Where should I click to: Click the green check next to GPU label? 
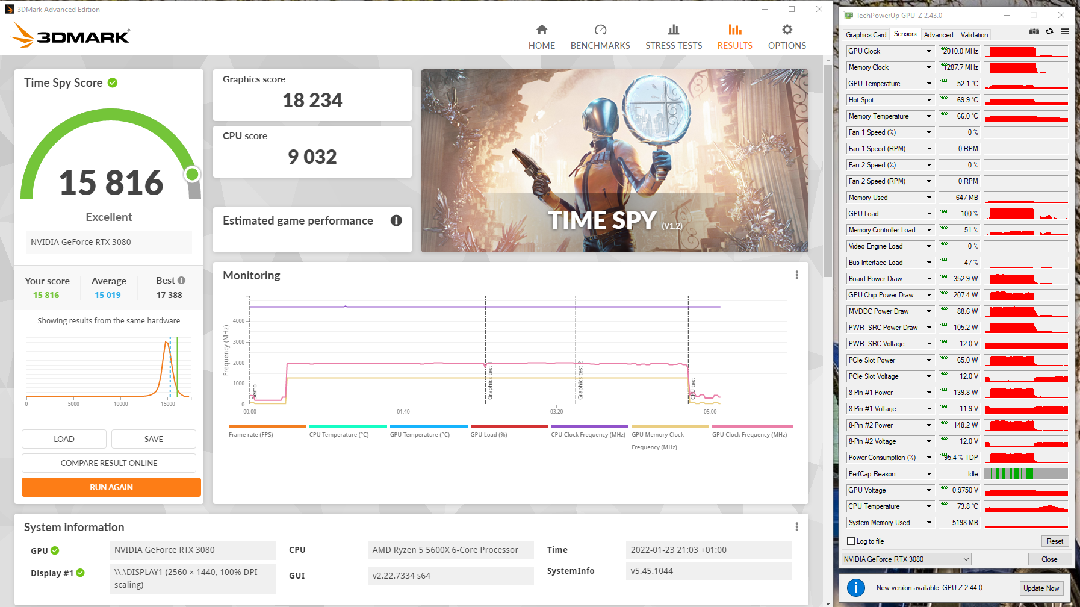point(55,550)
